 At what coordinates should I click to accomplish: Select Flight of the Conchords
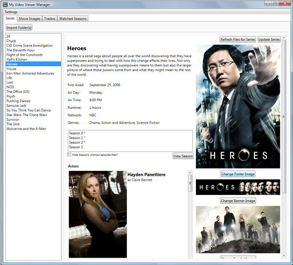(x=33, y=55)
